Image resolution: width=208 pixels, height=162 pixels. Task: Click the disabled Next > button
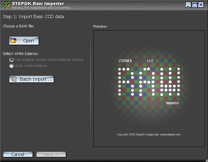click(x=51, y=154)
